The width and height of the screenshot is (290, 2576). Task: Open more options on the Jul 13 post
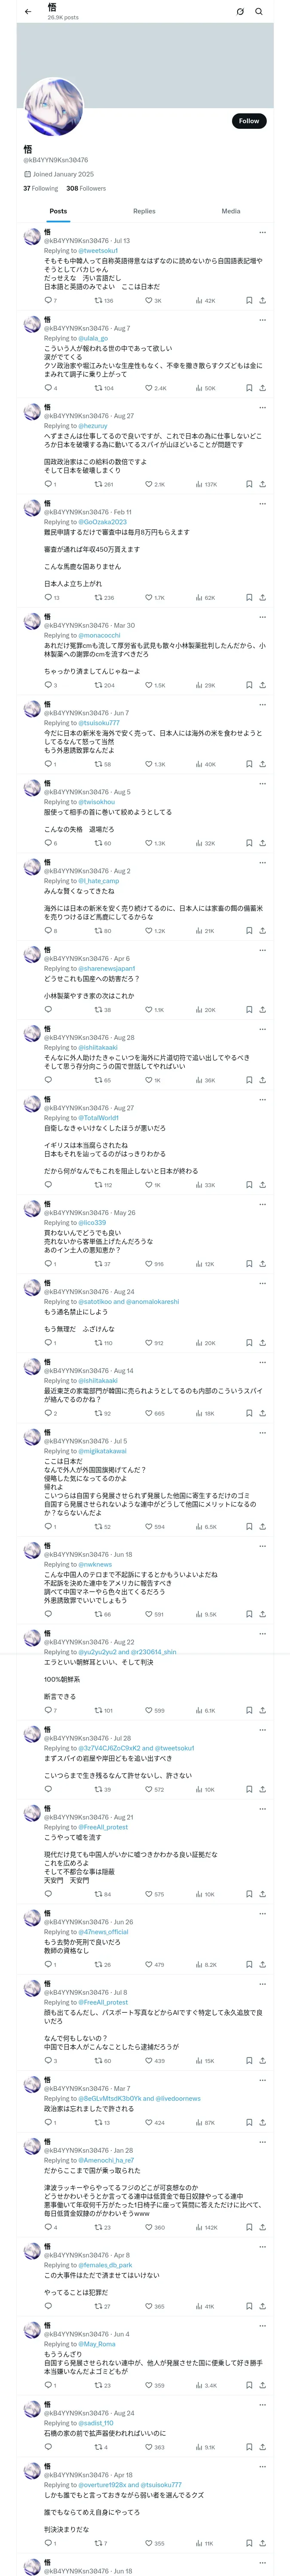click(263, 232)
